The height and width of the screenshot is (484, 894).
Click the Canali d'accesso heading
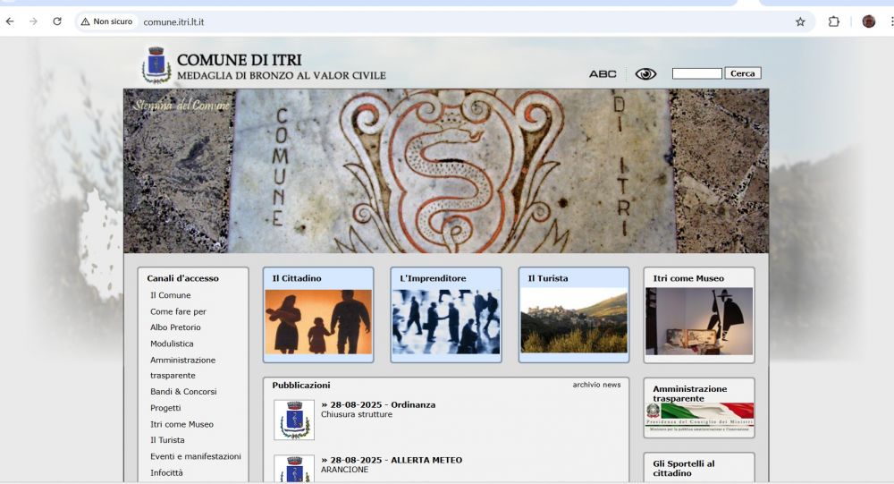tap(182, 278)
